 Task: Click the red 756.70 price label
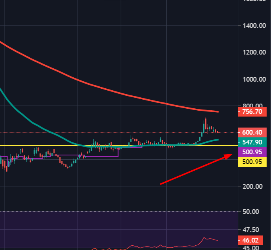pyautogui.click(x=252, y=111)
